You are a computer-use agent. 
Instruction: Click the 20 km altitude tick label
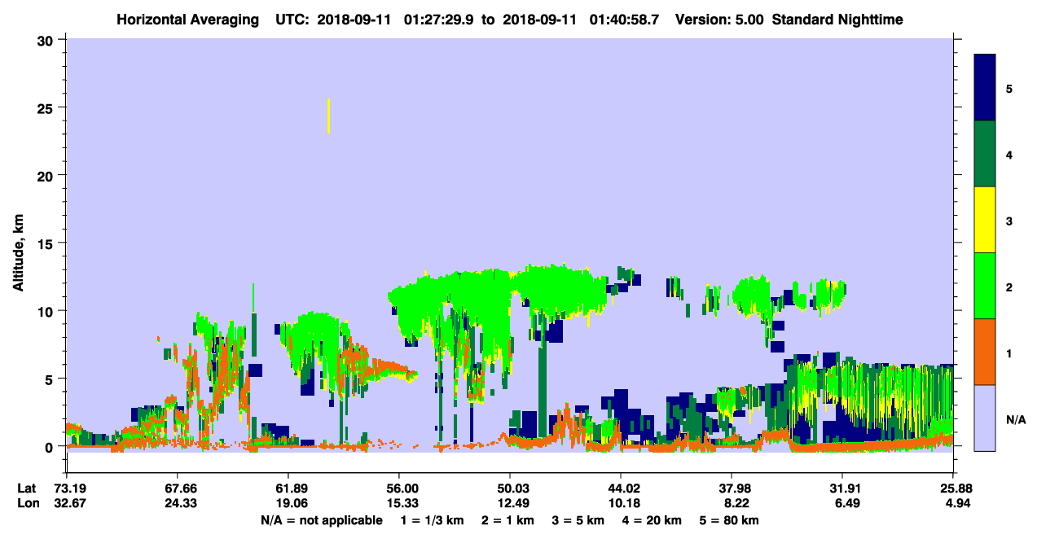47,175
